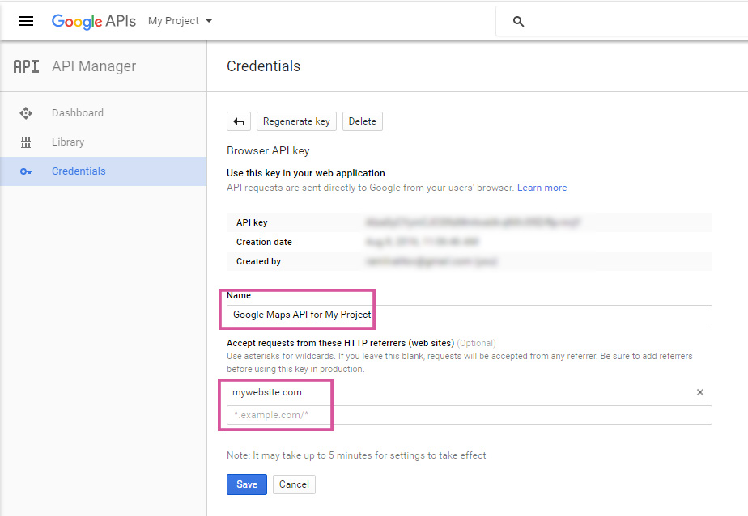Click the API Manager logo icon
This screenshot has height=516, width=748.
click(26, 66)
